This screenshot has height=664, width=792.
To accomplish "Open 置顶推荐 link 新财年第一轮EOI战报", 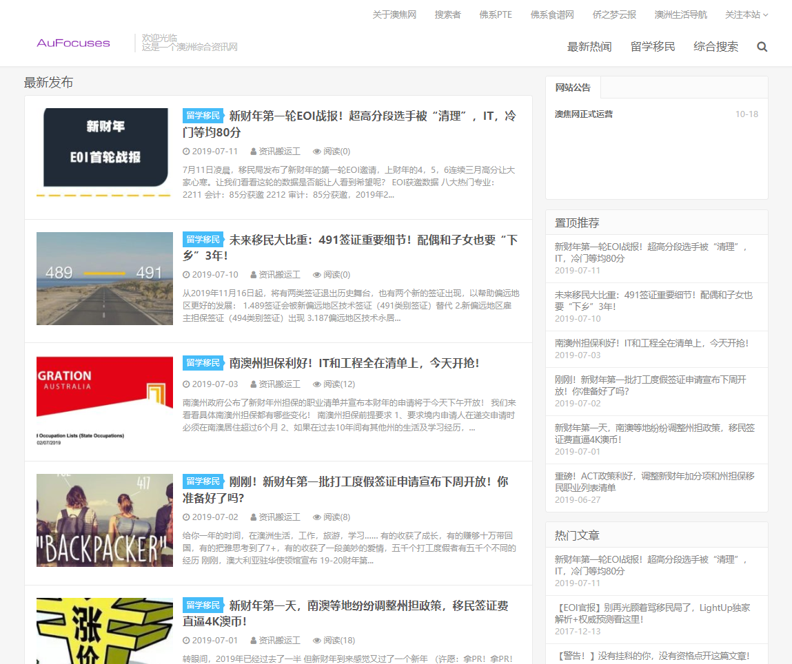I will pyautogui.click(x=651, y=252).
